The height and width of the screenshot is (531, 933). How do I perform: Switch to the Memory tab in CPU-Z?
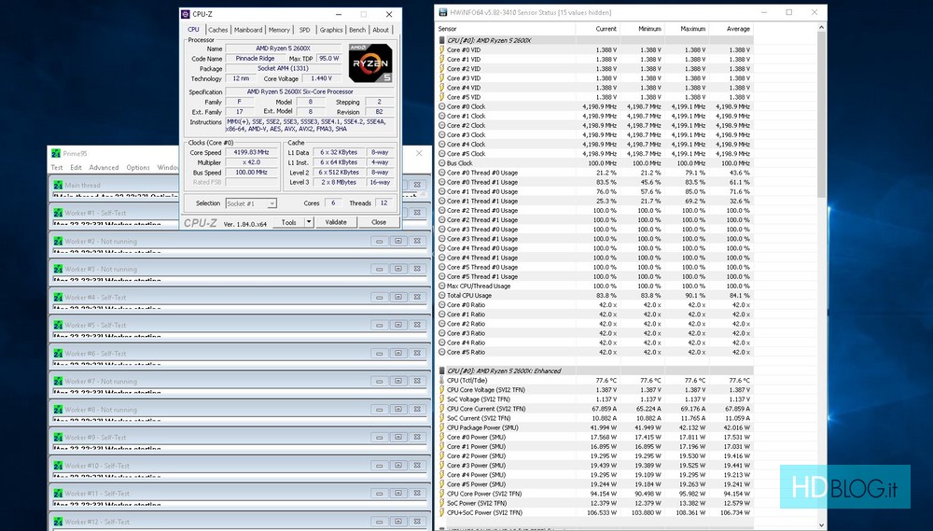pos(279,30)
